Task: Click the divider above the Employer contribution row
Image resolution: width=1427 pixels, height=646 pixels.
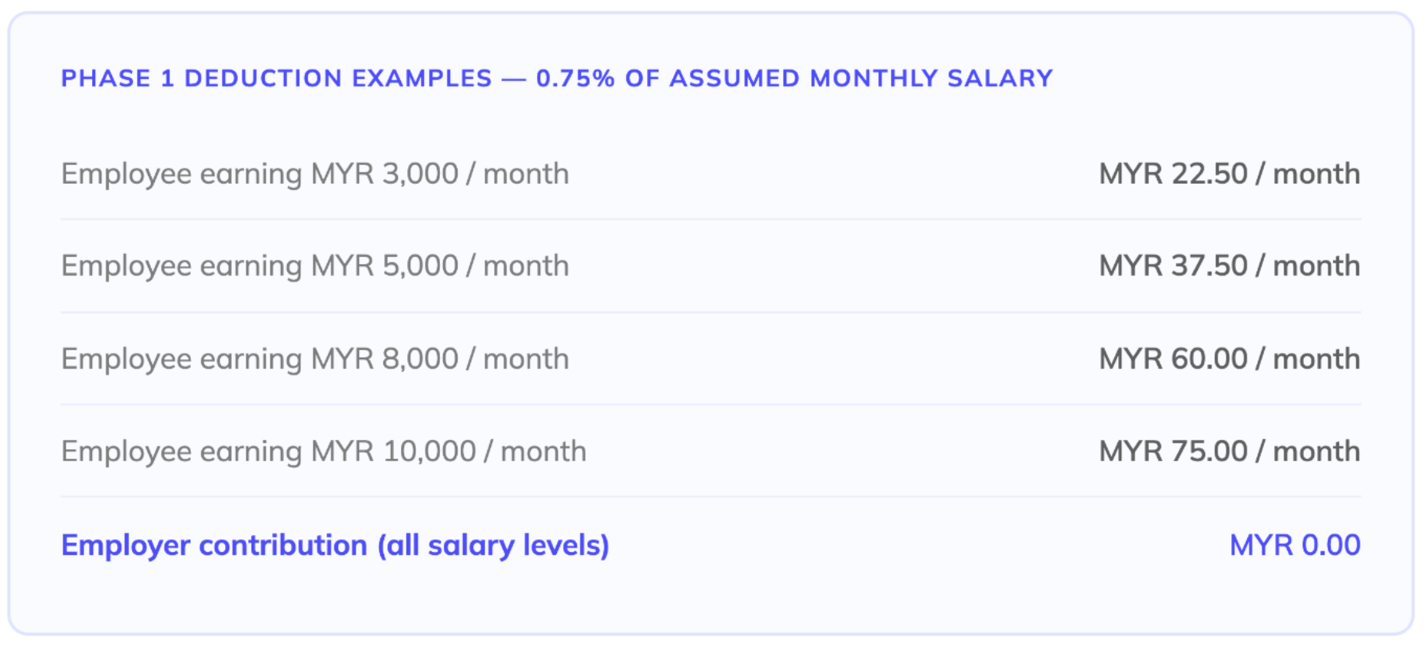Action: pyautogui.click(x=711, y=497)
